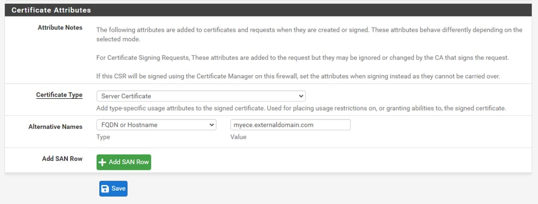Click the 'Value' caption under the input
This screenshot has width=538, height=204.
click(x=238, y=137)
